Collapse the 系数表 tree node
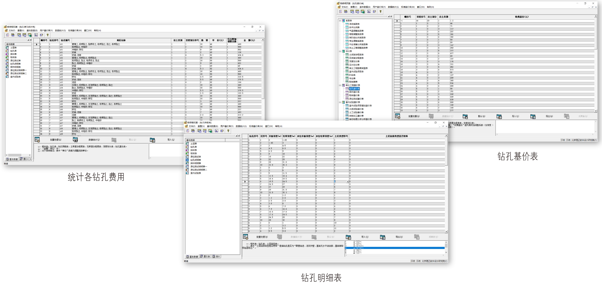Screen dimensions: 602x285 (x=340, y=20)
